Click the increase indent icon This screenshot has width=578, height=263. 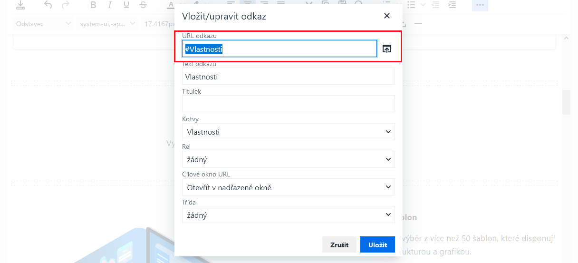click(452, 5)
